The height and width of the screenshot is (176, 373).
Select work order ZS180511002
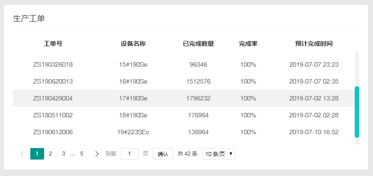point(53,115)
